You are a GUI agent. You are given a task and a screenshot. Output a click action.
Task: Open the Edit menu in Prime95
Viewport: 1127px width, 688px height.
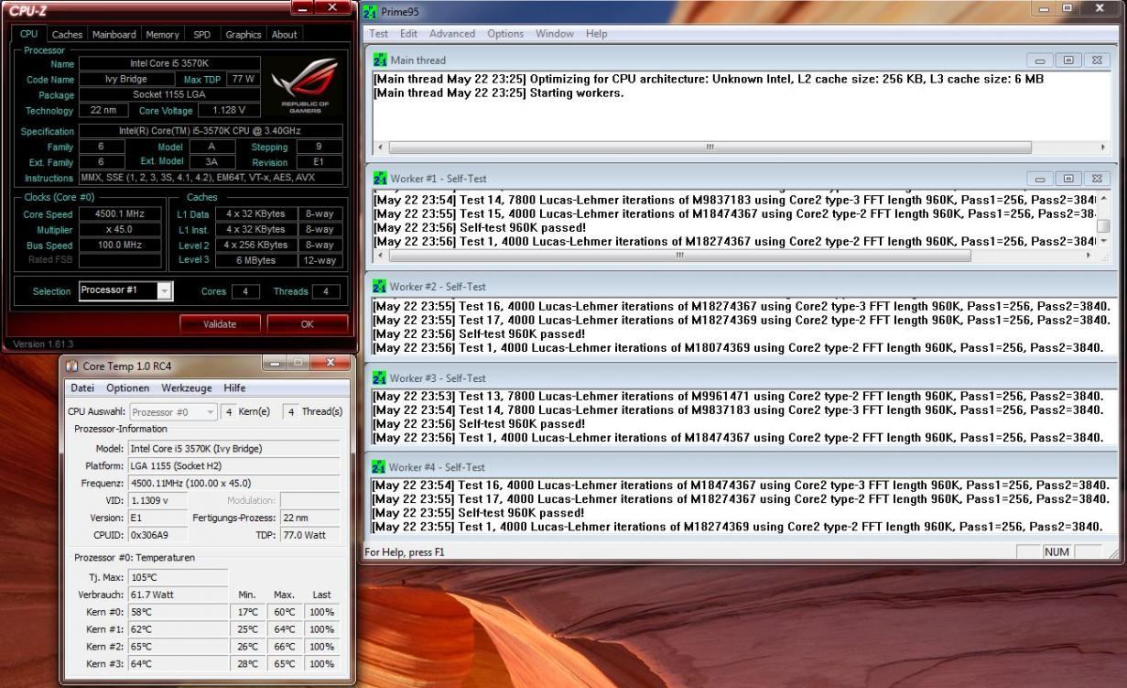[408, 34]
